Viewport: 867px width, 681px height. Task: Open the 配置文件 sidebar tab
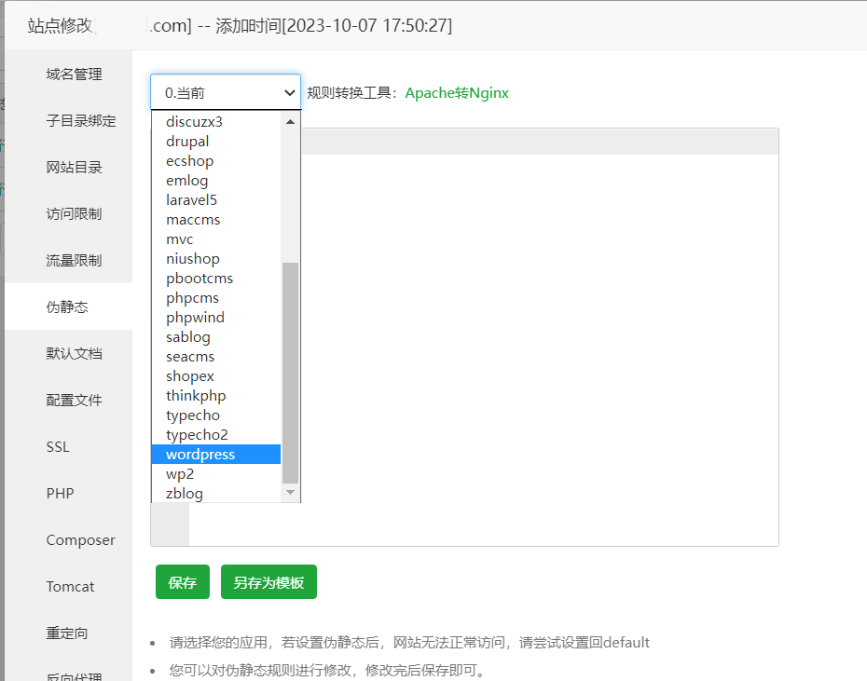pyautogui.click(x=74, y=401)
